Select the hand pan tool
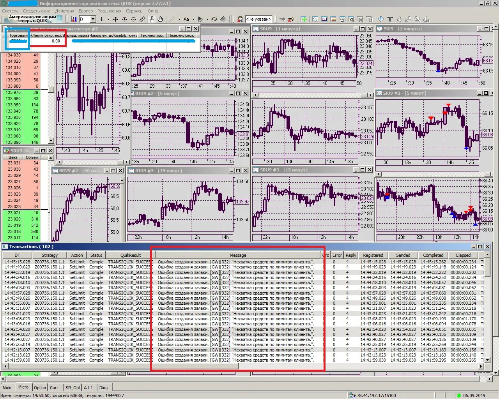 (x=160, y=19)
